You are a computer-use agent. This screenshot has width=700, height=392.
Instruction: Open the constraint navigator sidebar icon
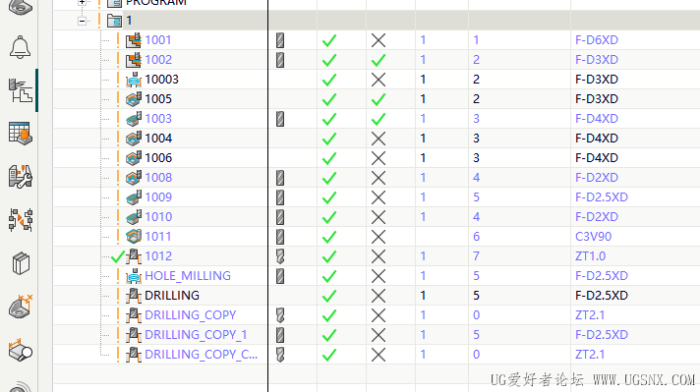point(20,220)
